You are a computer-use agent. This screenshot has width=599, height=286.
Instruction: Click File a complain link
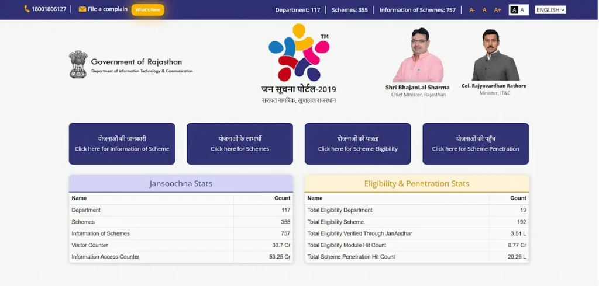tap(108, 9)
